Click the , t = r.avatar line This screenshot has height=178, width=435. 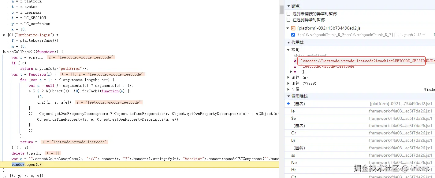pos(22,7)
